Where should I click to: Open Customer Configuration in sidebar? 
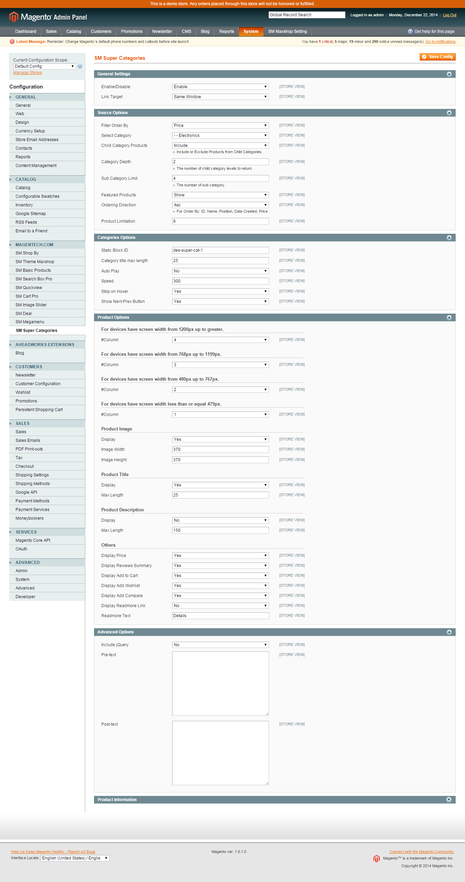coord(47,384)
